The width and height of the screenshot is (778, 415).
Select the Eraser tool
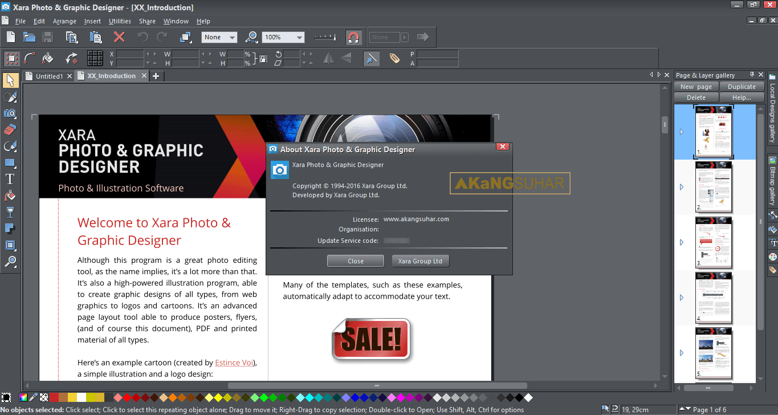pos(10,130)
